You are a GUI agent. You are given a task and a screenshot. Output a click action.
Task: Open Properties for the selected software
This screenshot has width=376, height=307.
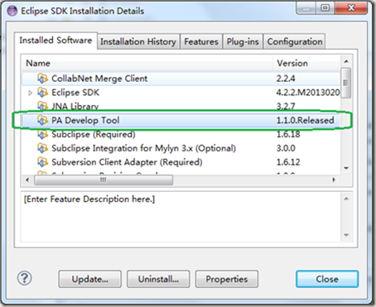227,279
